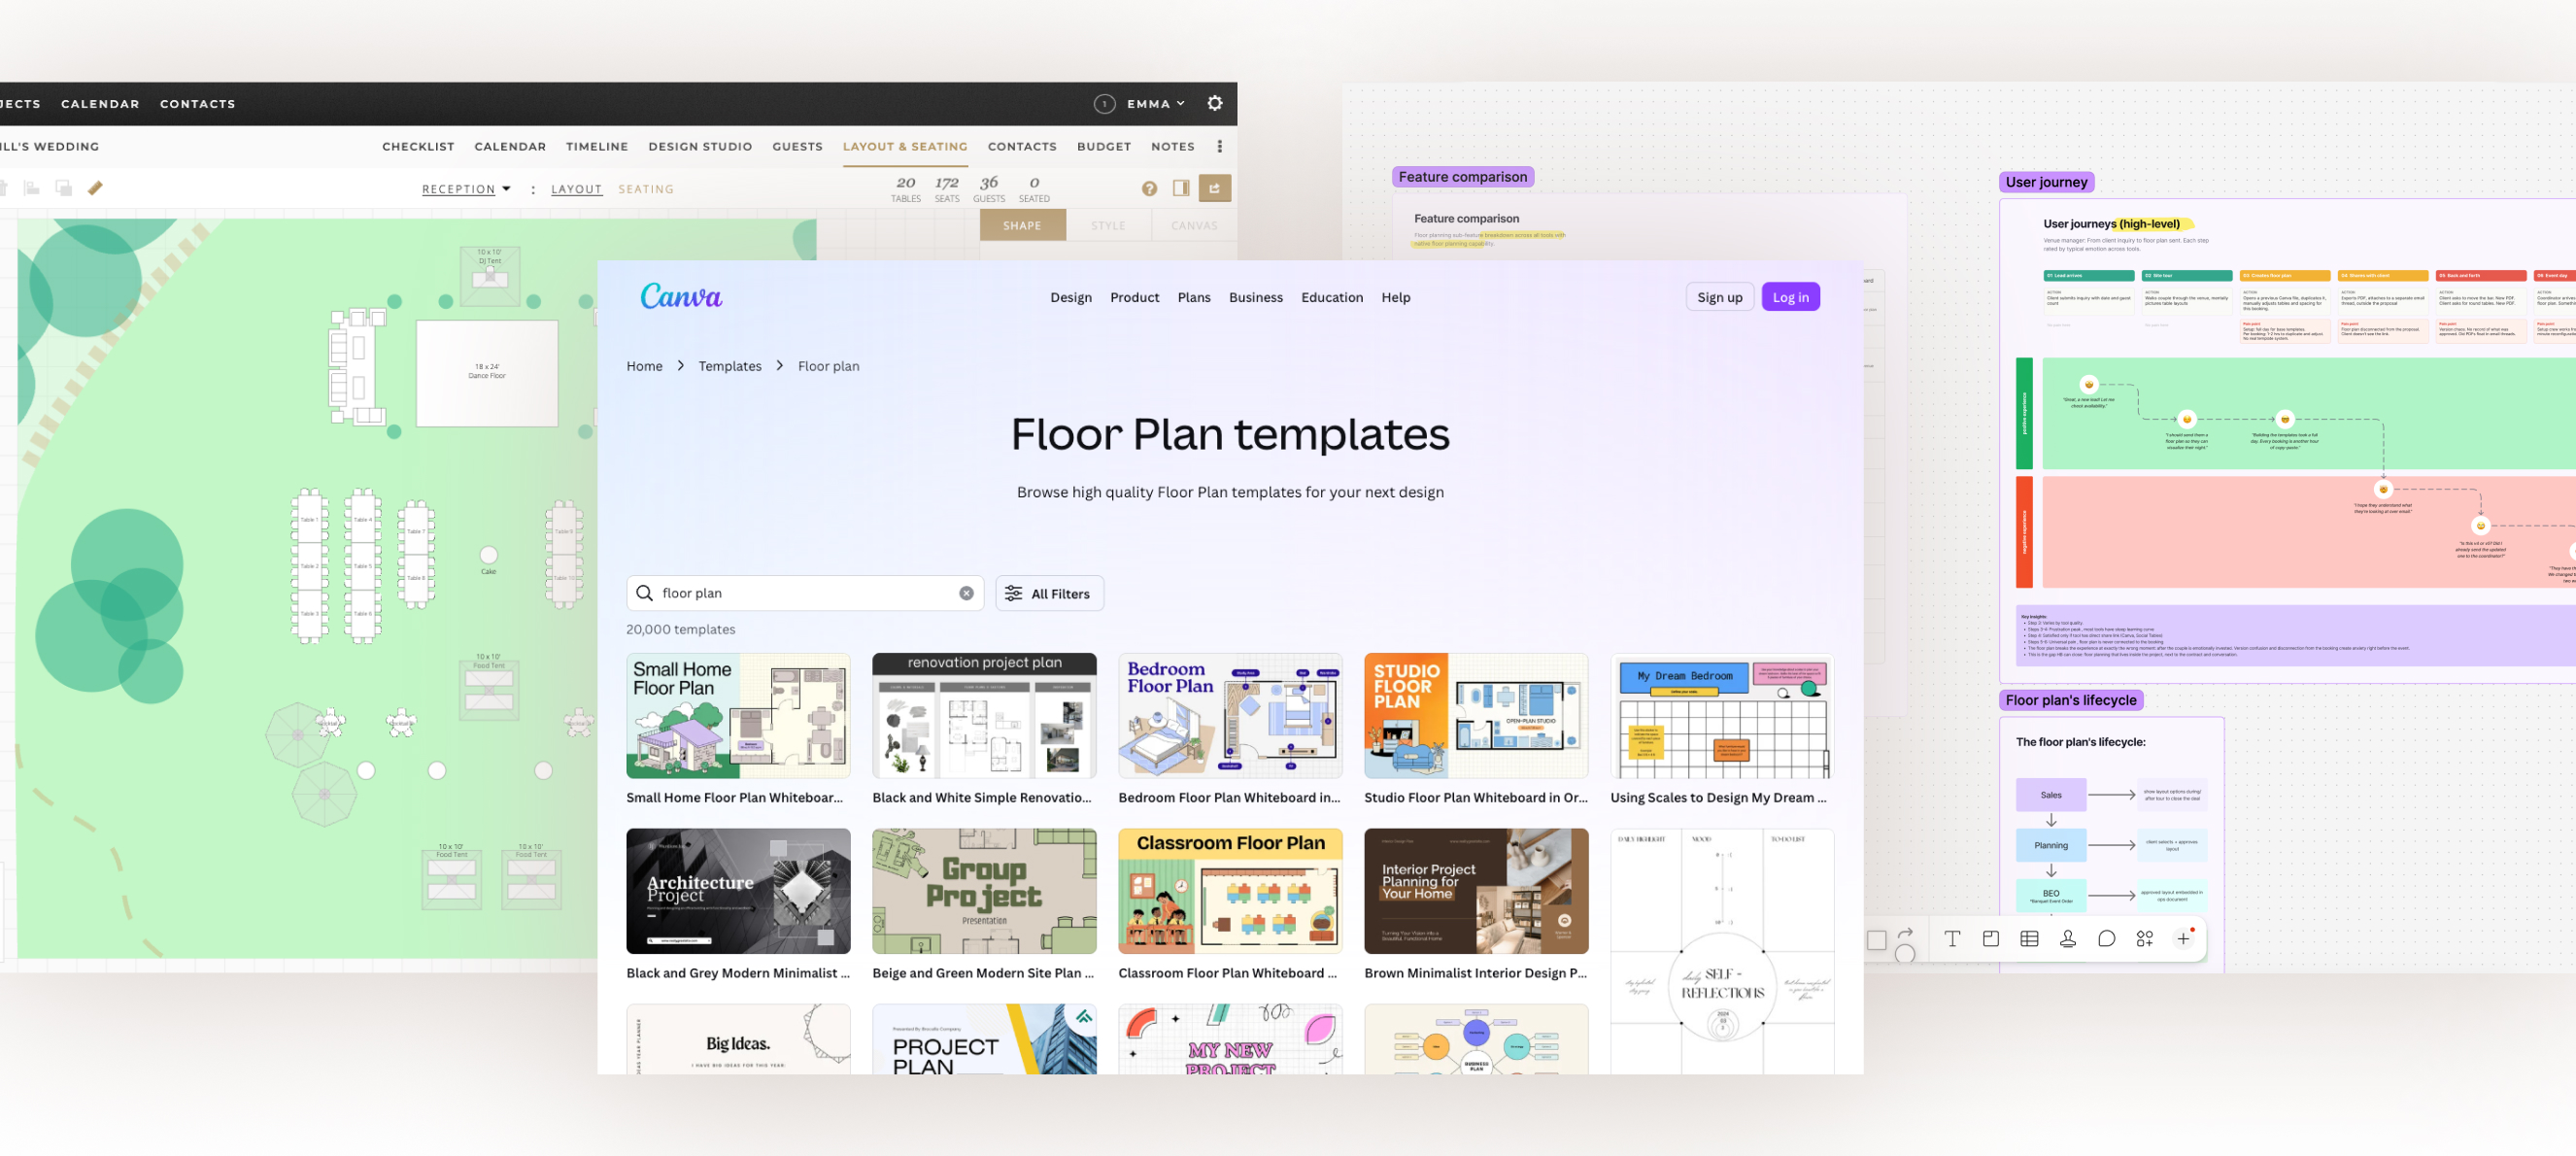This screenshot has height=1156, width=2576.
Task: Go to Templates breadcrumb link
Action: pos(730,366)
